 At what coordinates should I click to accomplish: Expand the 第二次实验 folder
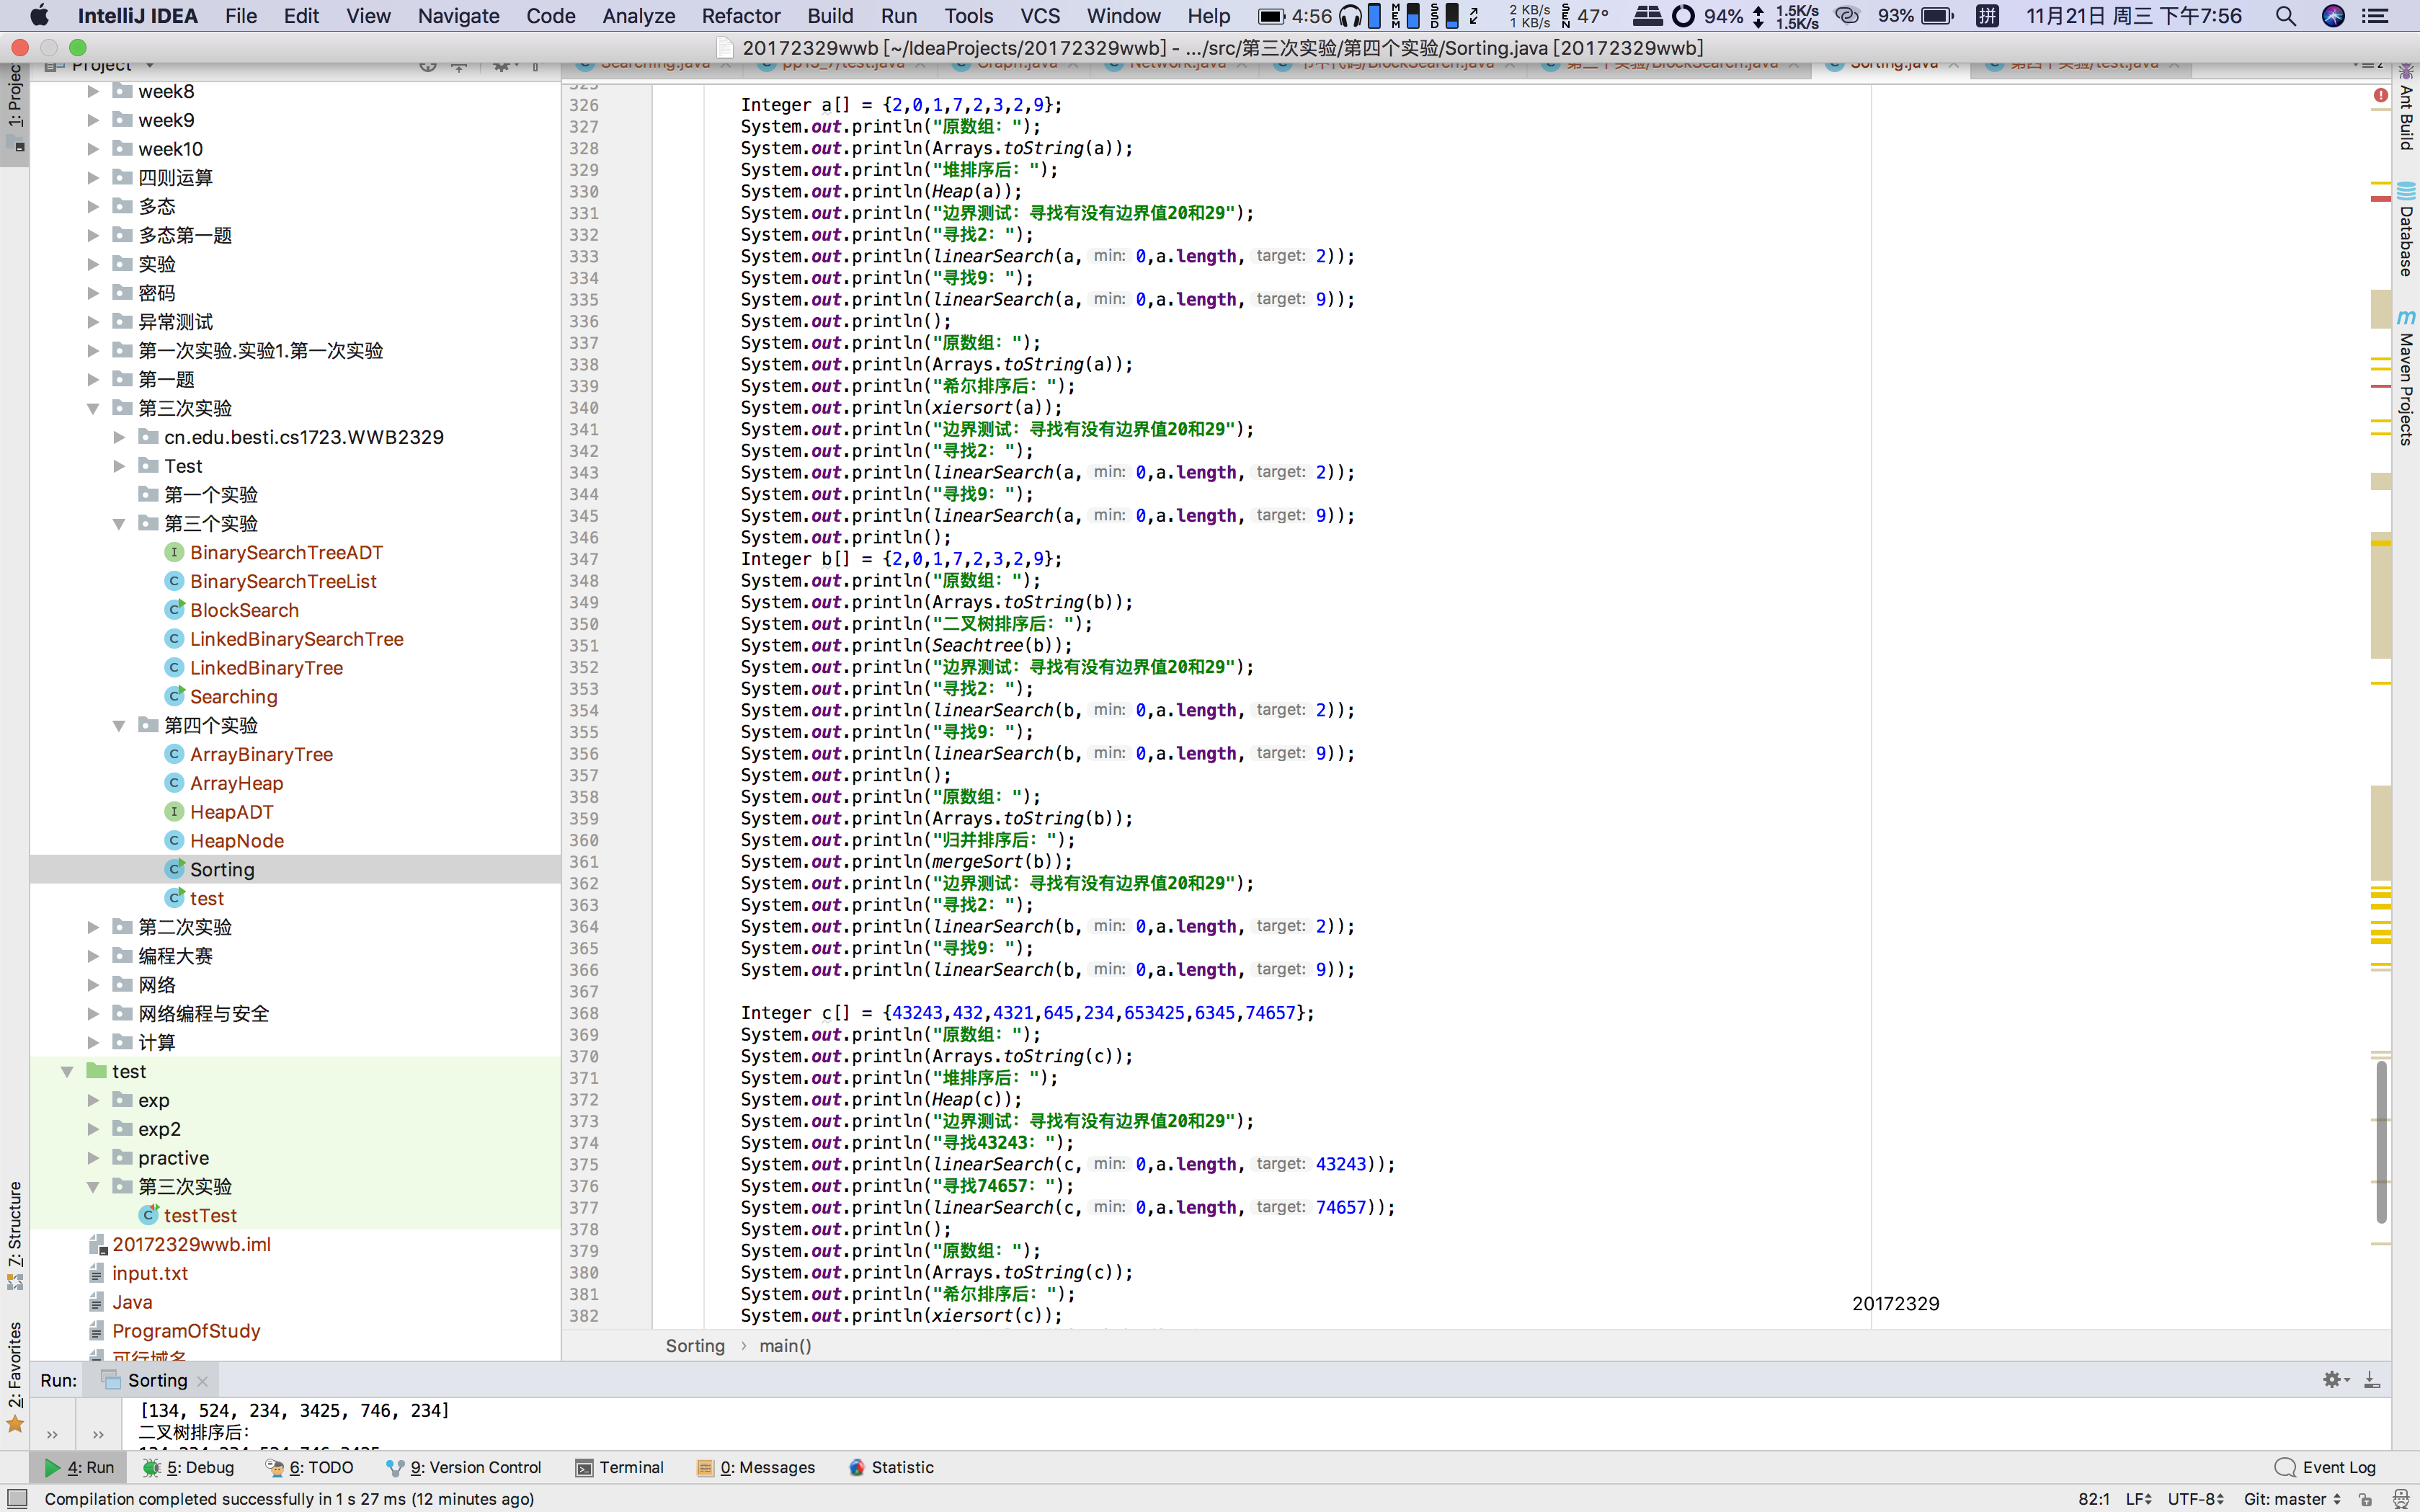93,927
